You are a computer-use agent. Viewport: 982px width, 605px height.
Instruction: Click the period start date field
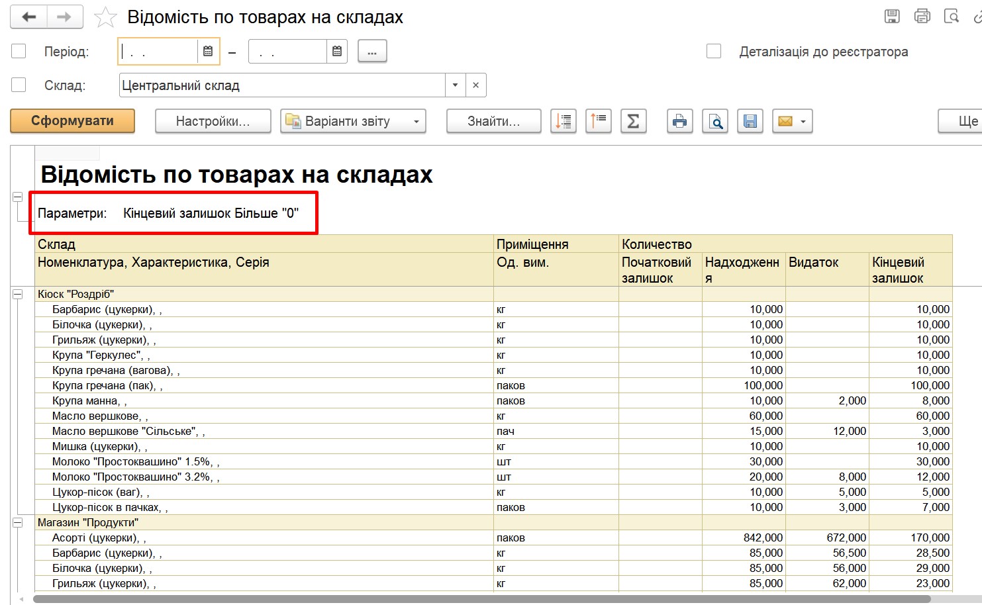[x=158, y=52]
